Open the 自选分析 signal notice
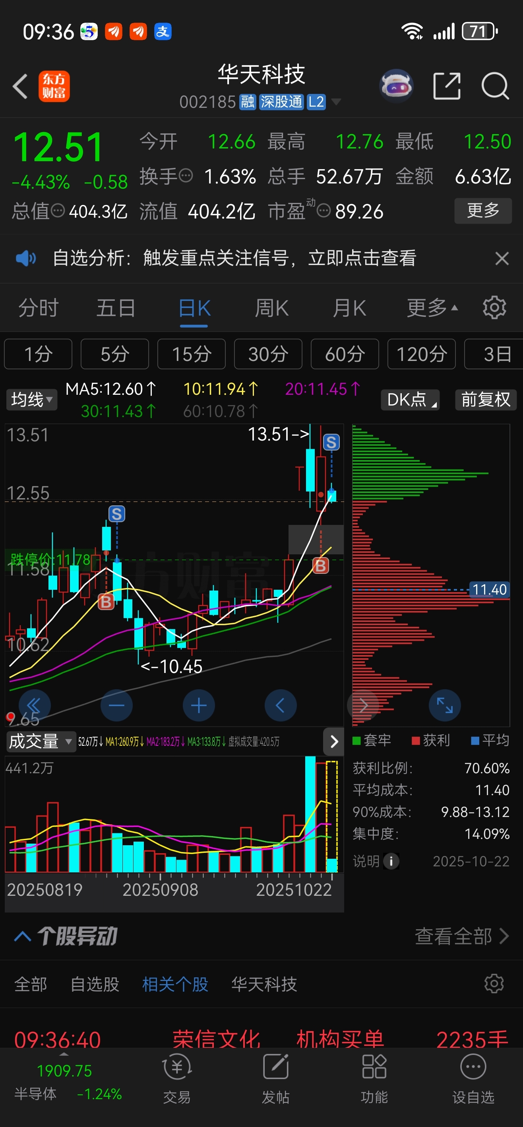Viewport: 523px width, 1127px height. [x=234, y=258]
